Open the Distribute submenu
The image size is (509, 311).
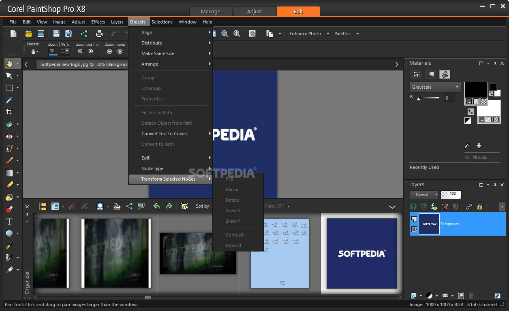pyautogui.click(x=171, y=43)
